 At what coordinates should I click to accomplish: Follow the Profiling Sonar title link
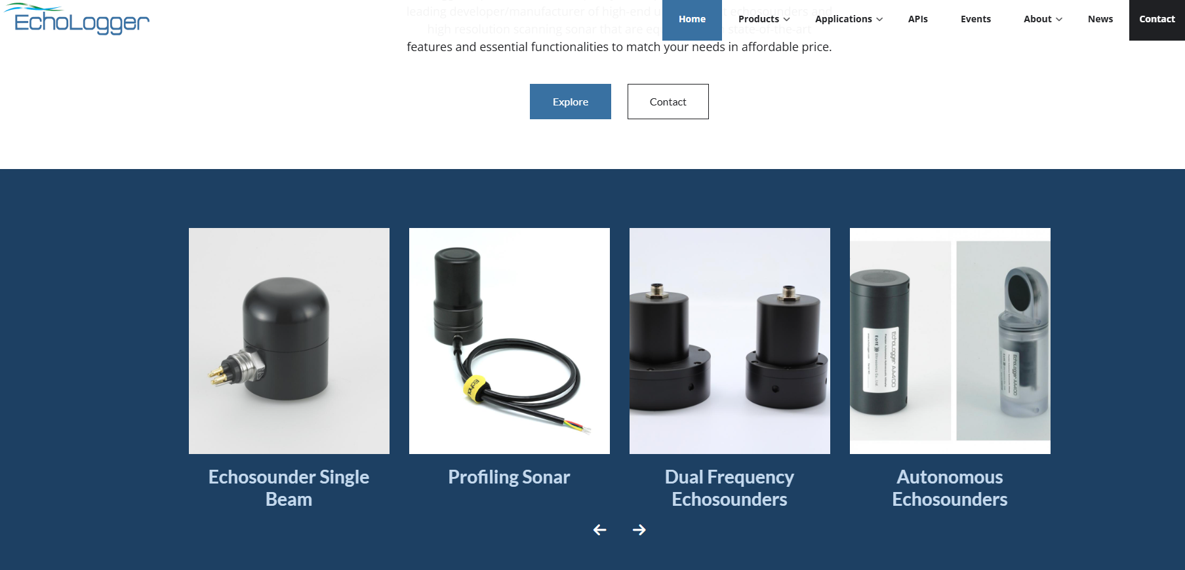(510, 477)
